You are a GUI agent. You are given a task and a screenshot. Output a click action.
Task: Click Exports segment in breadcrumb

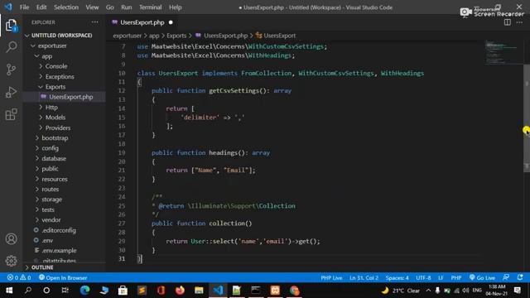tap(176, 36)
